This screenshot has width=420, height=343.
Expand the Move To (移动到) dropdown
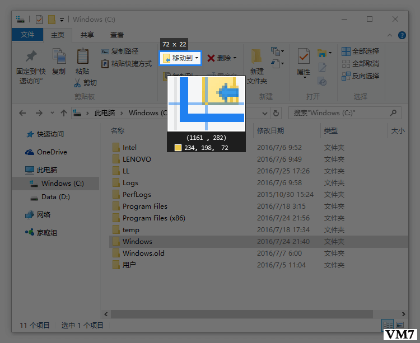[197, 58]
